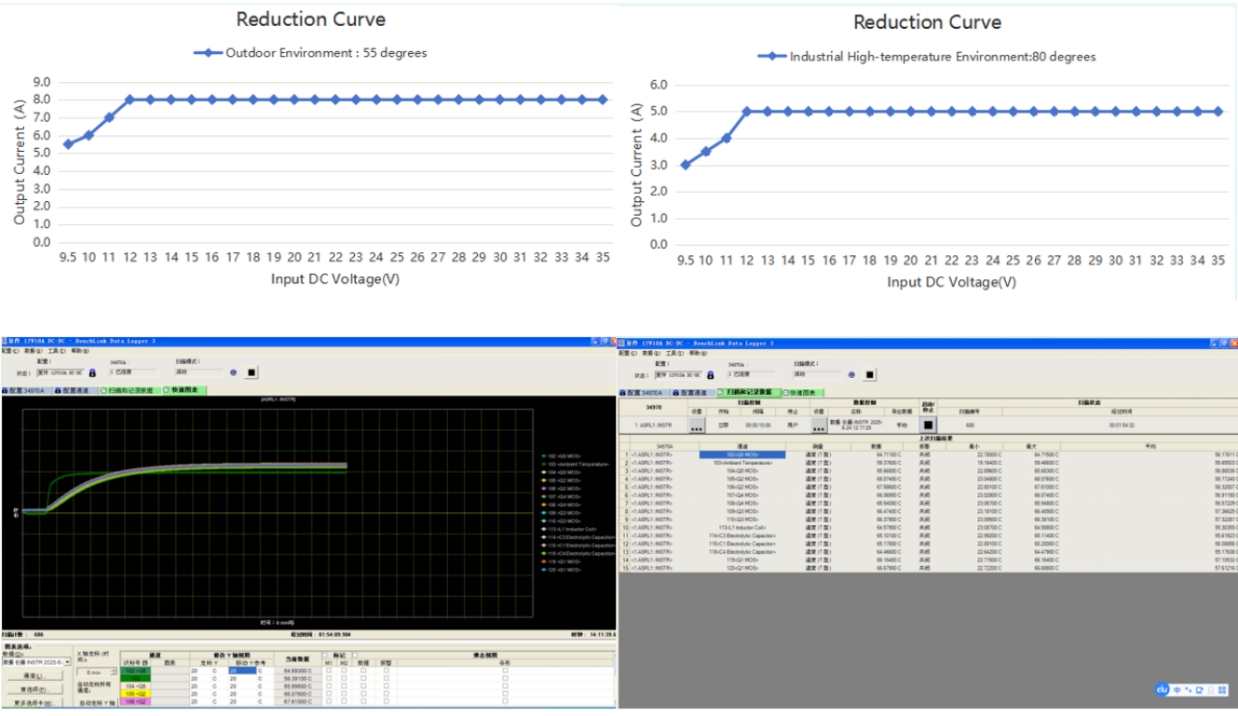The height and width of the screenshot is (716, 1238).
Task: Click the round blue icon in right window toolbar
Action: 851,375
